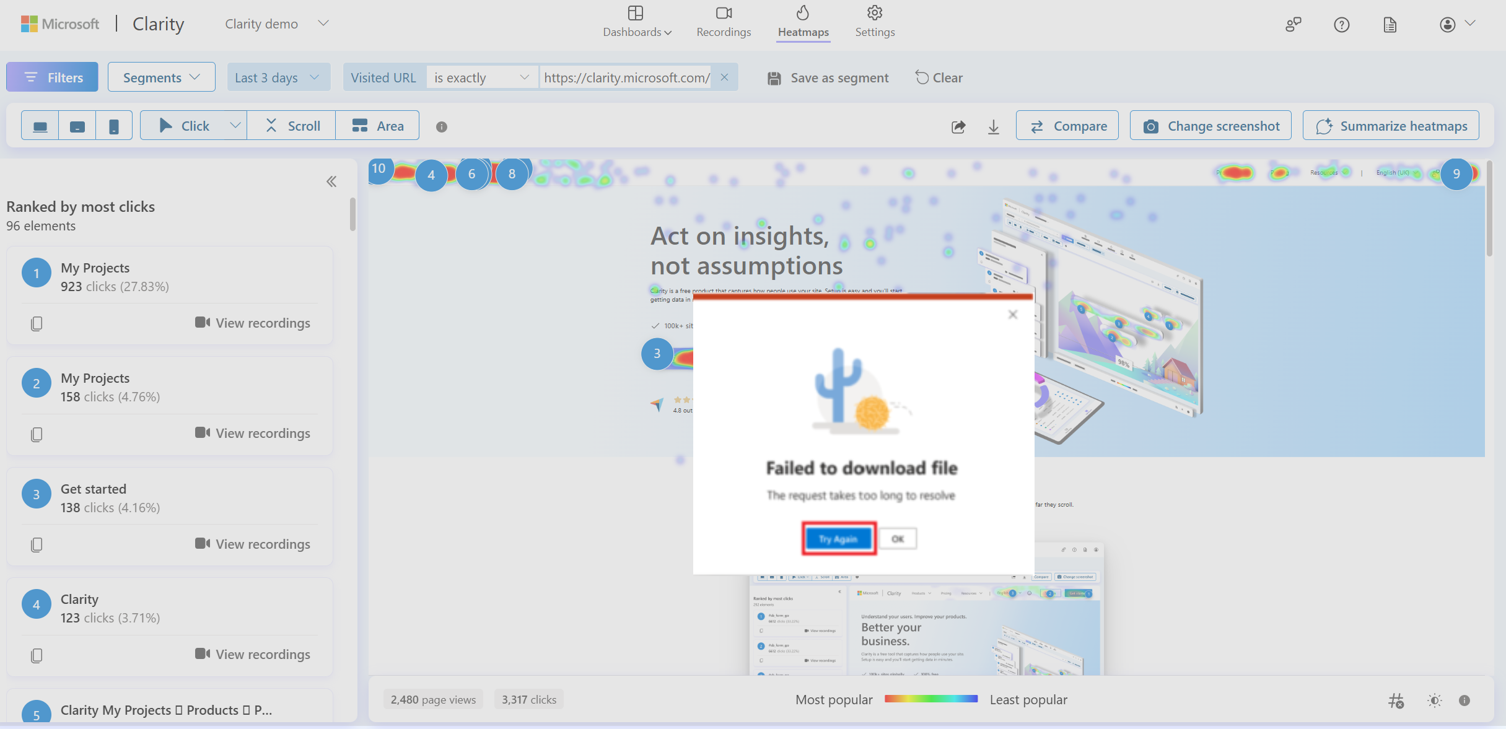
Task: Click the download icon for heatmap export
Action: 994,125
